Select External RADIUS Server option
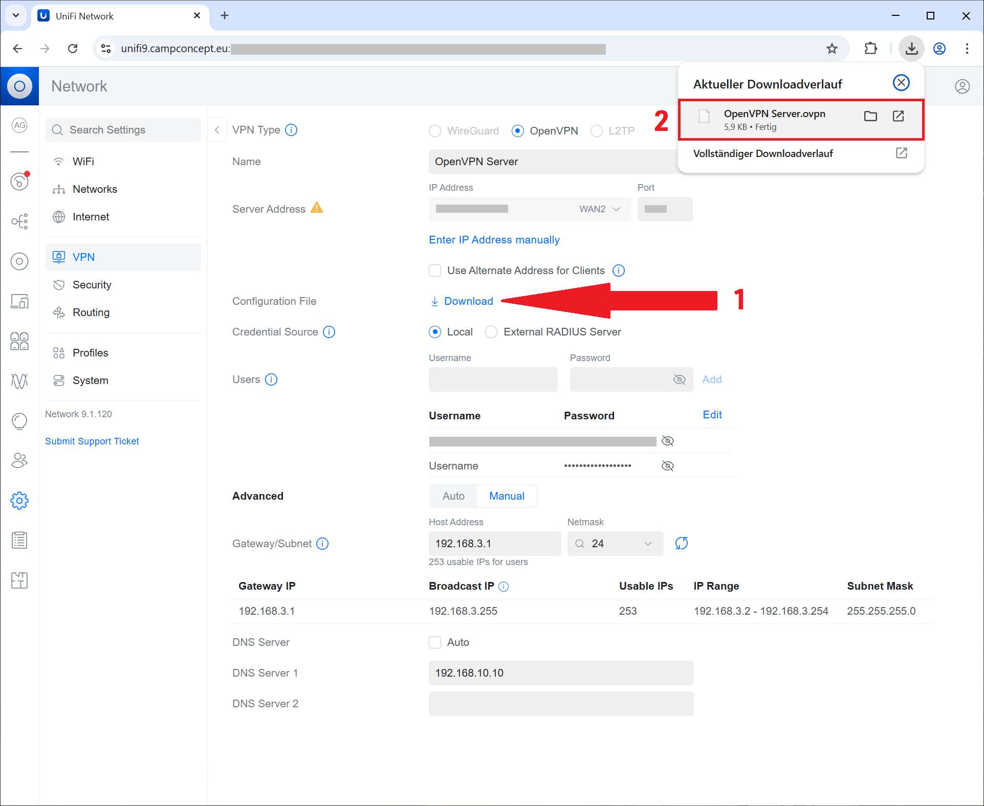984x806 pixels. click(491, 332)
